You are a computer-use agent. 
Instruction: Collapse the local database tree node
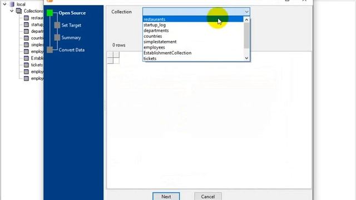pyautogui.click(x=4, y=4)
